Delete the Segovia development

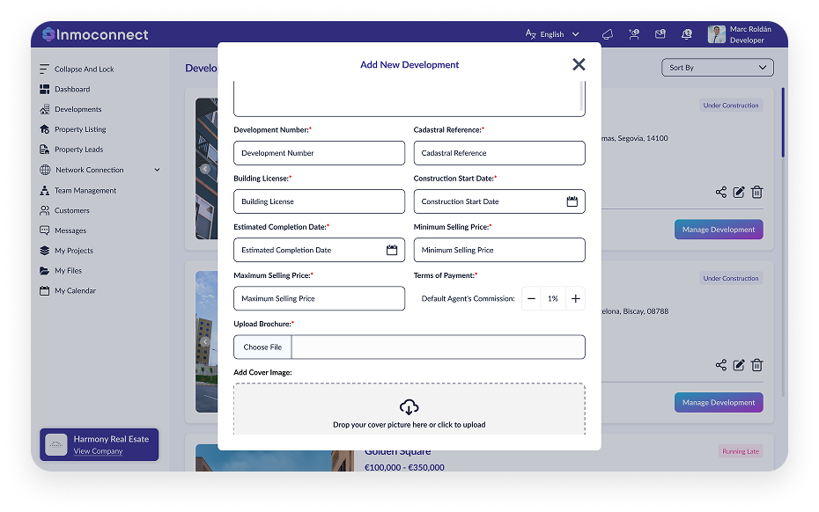click(x=756, y=192)
